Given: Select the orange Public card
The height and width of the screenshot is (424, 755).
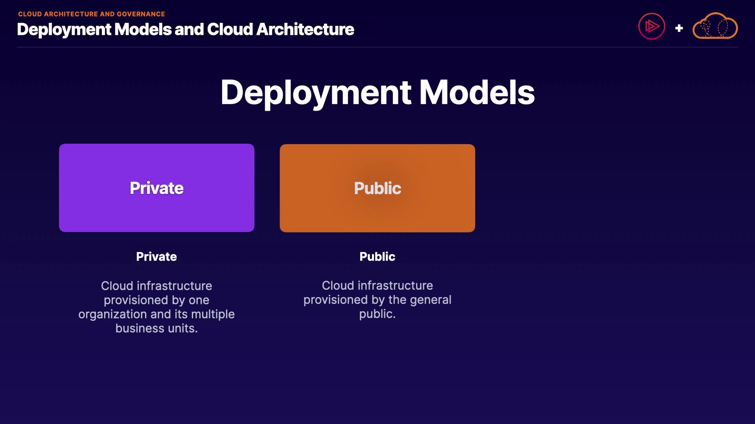Looking at the screenshot, I should [377, 188].
